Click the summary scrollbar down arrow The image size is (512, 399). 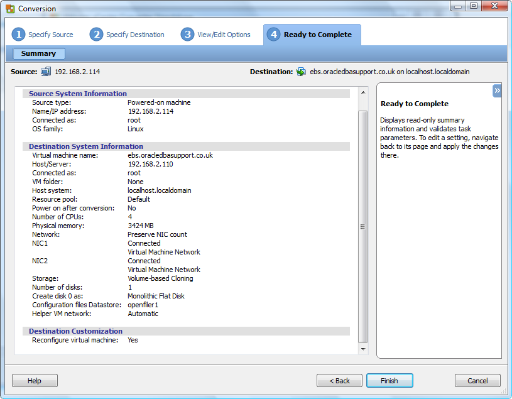(x=362, y=348)
